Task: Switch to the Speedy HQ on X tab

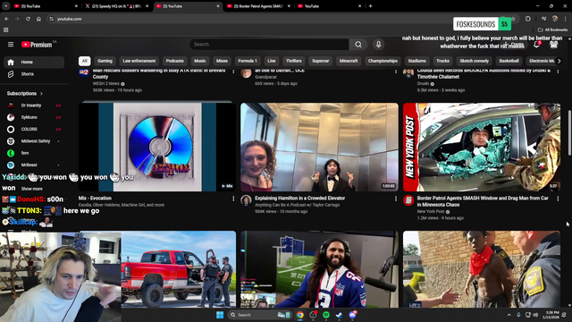Action: (x=116, y=6)
